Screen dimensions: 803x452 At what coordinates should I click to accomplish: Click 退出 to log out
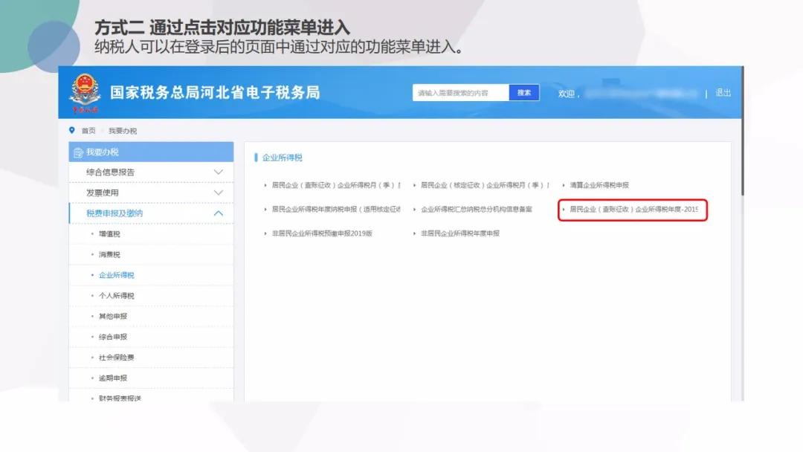723,92
